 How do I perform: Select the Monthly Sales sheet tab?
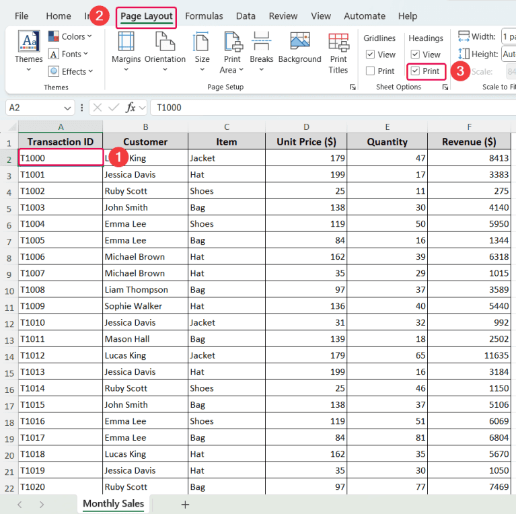click(x=113, y=503)
